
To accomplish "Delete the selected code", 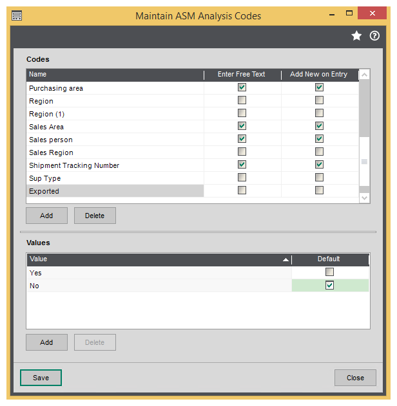I will tap(95, 216).
